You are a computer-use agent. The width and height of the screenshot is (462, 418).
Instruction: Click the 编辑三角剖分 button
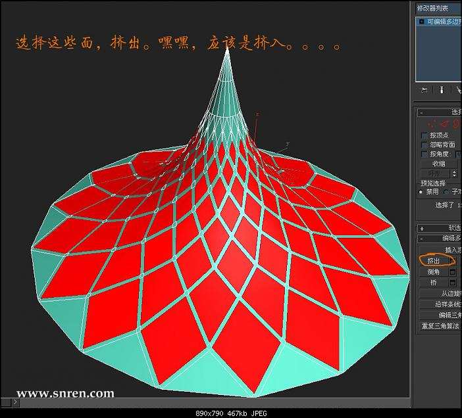440,315
